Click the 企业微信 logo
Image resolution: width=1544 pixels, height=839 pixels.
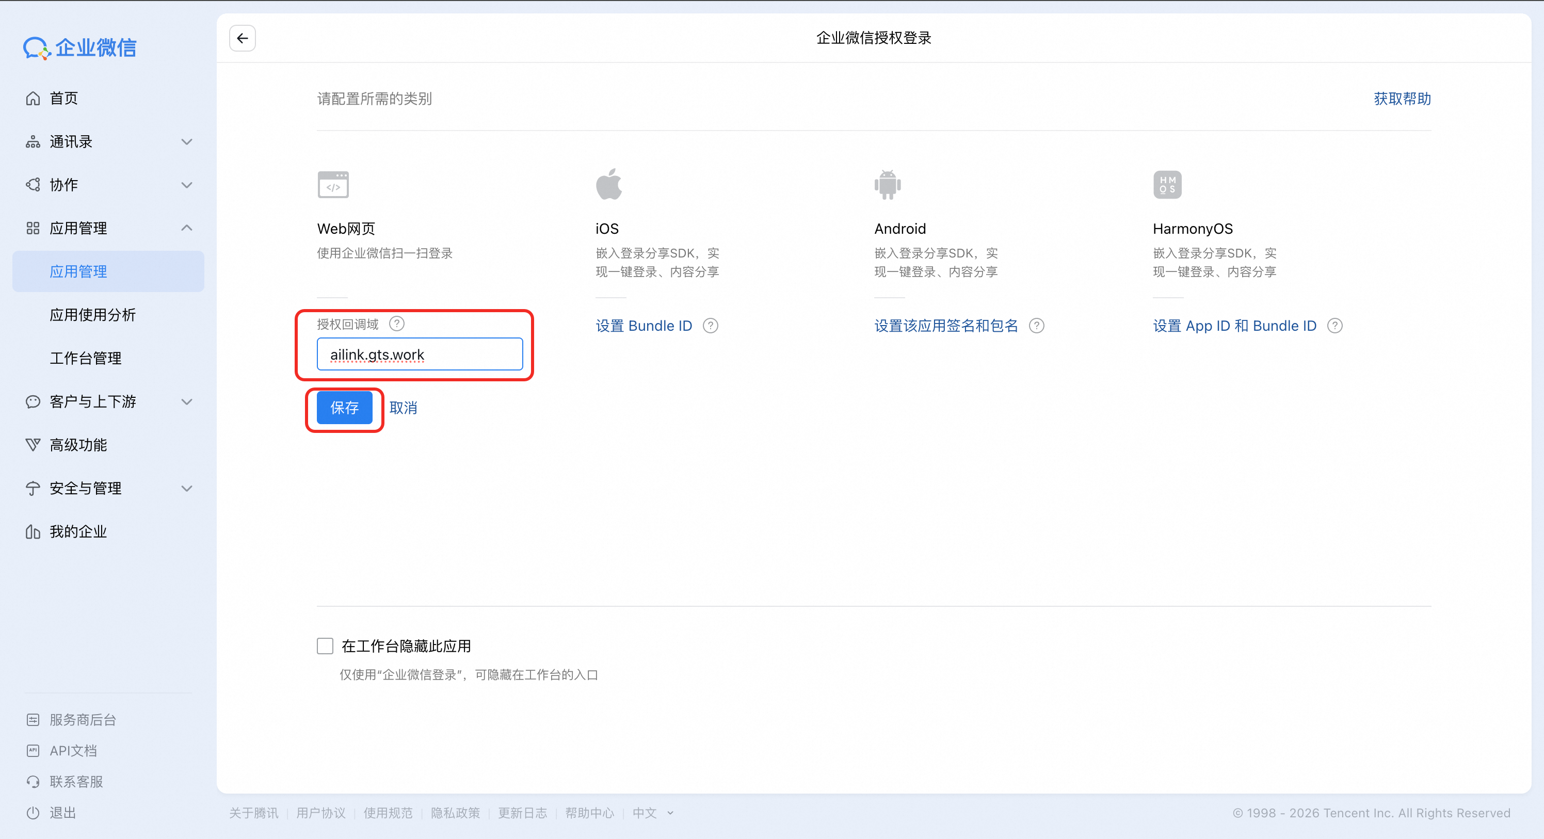point(81,48)
